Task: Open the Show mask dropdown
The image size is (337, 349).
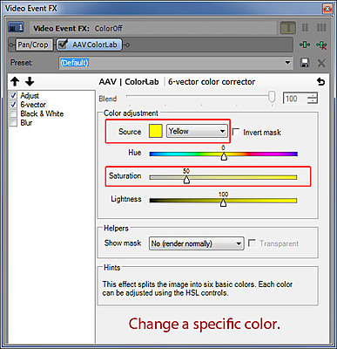Action: point(196,243)
